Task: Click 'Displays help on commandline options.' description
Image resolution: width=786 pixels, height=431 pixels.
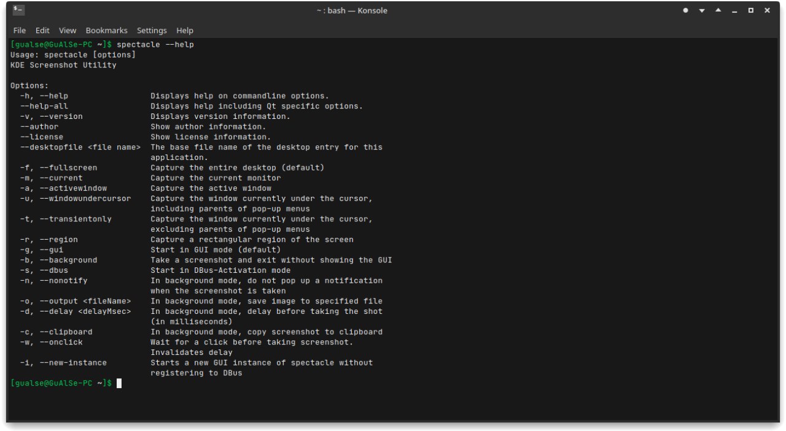Action: click(x=240, y=96)
